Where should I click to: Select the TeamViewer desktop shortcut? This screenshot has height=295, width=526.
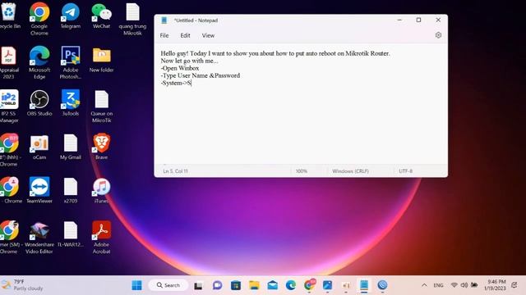pos(39,190)
